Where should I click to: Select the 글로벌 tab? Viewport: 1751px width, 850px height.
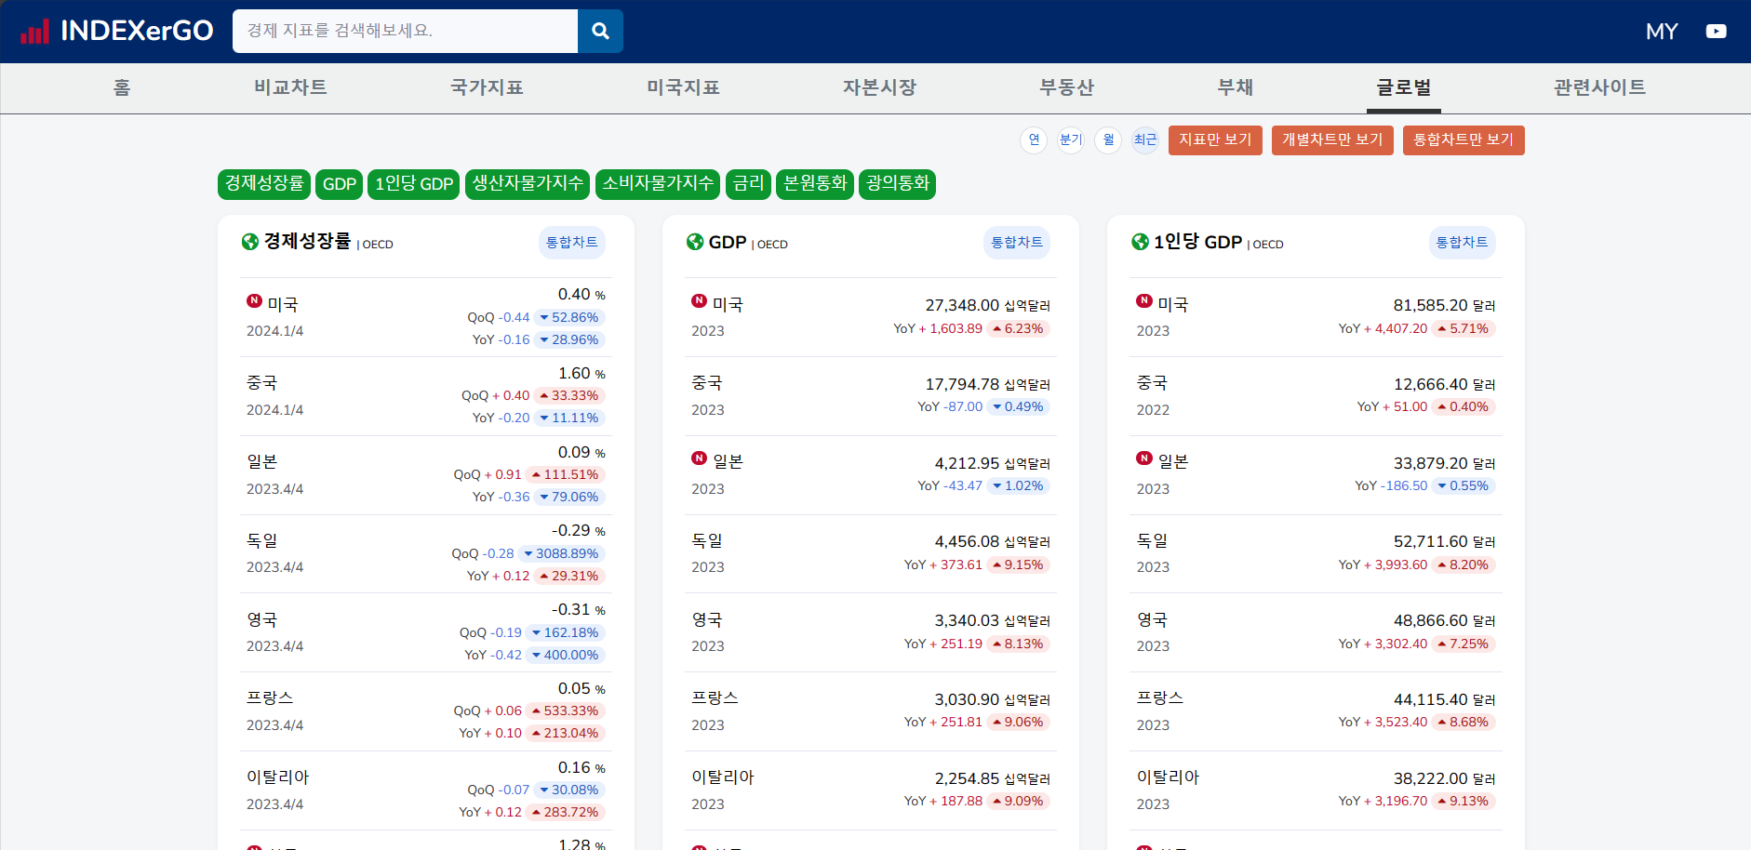1404,87
